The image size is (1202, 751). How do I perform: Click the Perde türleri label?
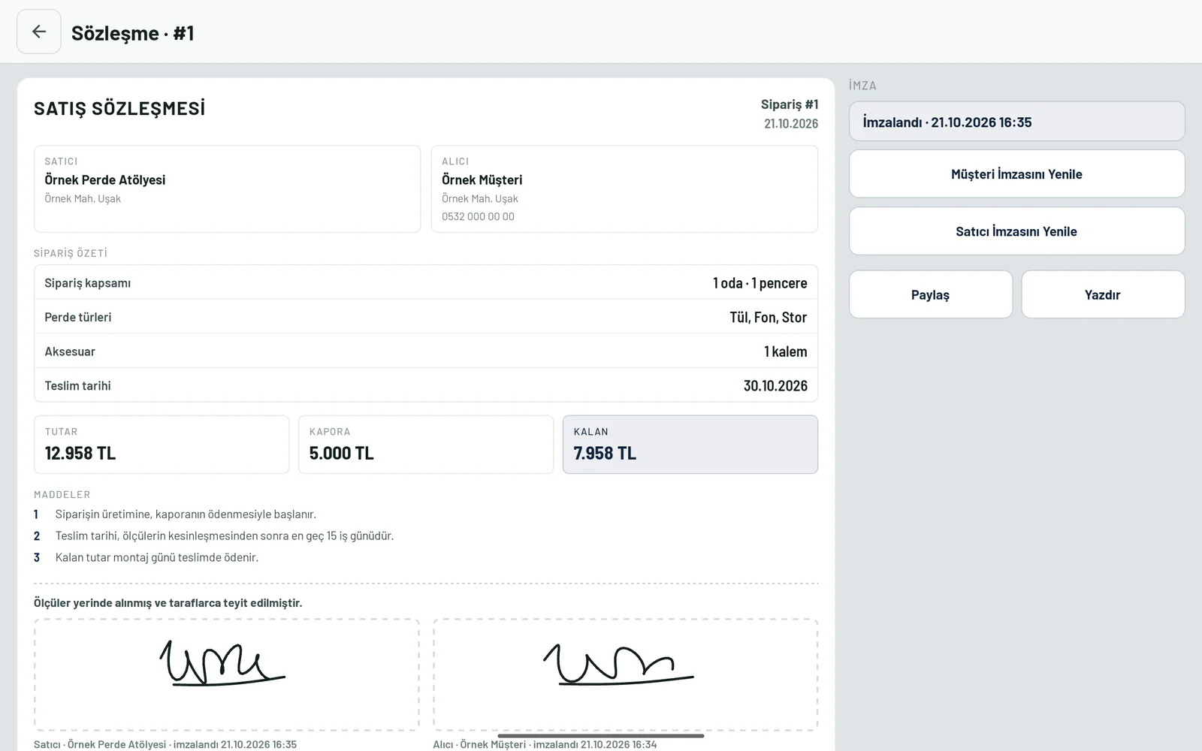tap(78, 317)
